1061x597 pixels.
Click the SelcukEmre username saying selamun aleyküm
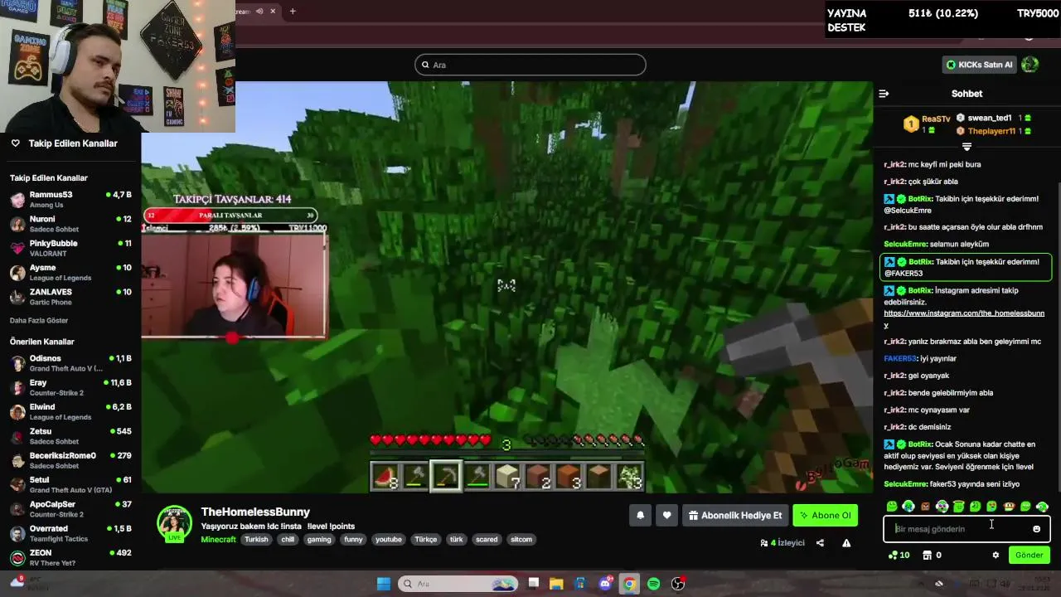tap(904, 244)
